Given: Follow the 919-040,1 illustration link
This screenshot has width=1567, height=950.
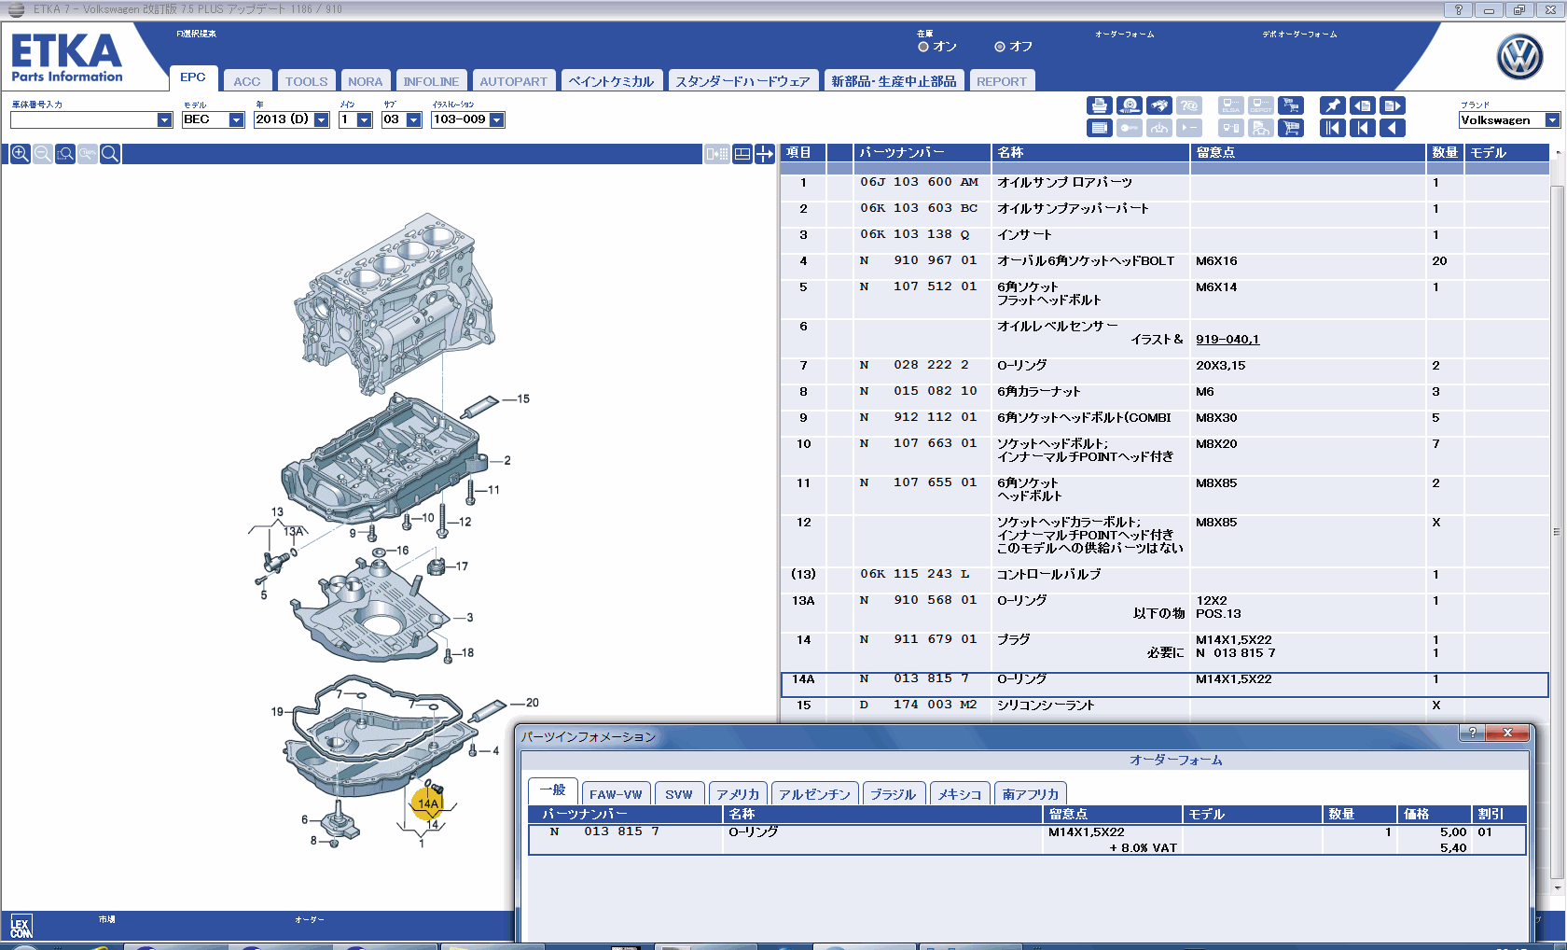Looking at the screenshot, I should (x=1227, y=340).
